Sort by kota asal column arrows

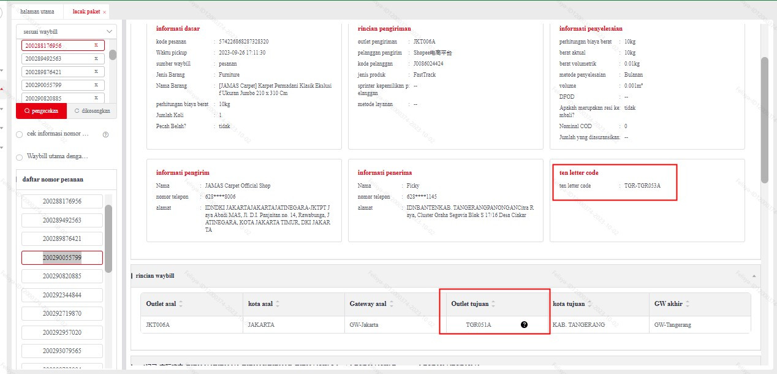(277, 304)
